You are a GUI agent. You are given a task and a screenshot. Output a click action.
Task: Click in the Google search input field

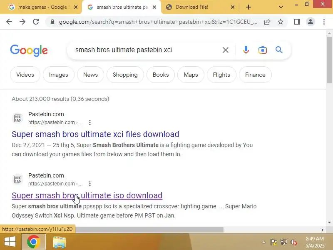tap(147, 50)
